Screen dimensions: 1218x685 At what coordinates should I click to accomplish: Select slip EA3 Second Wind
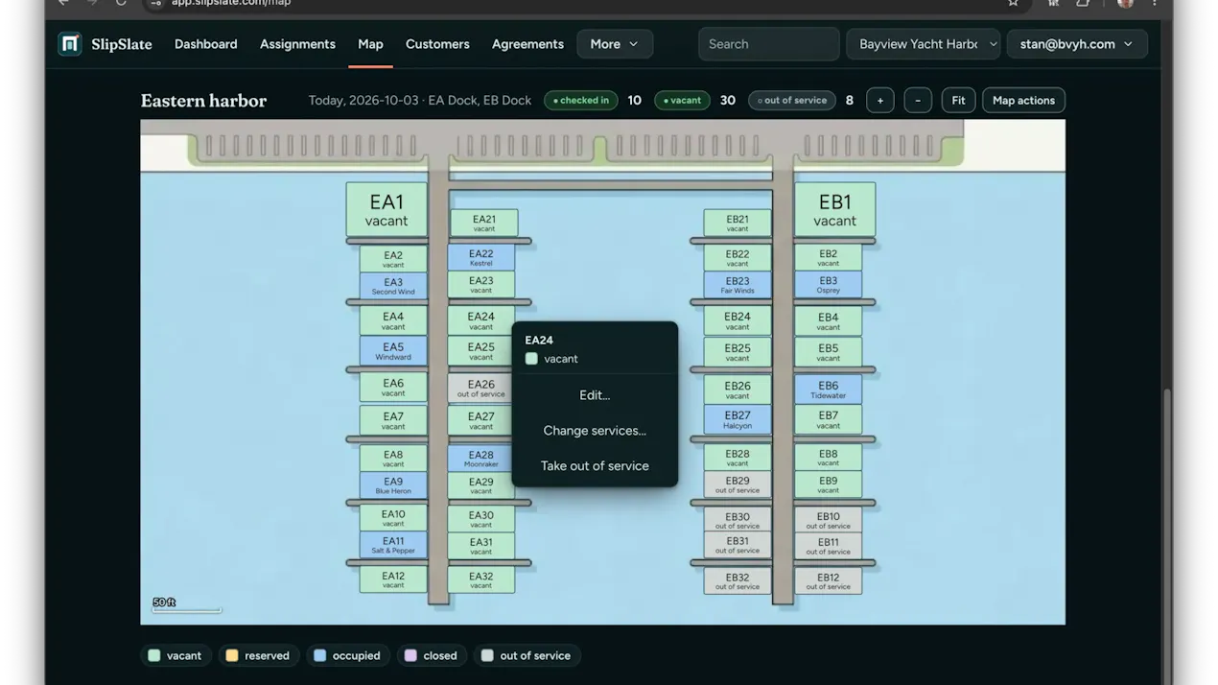coord(393,286)
